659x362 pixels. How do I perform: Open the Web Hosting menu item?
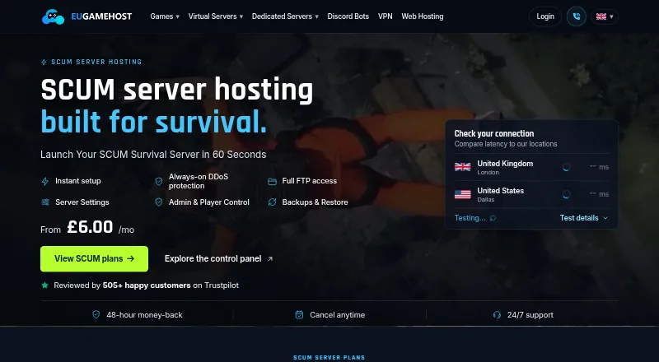point(423,16)
